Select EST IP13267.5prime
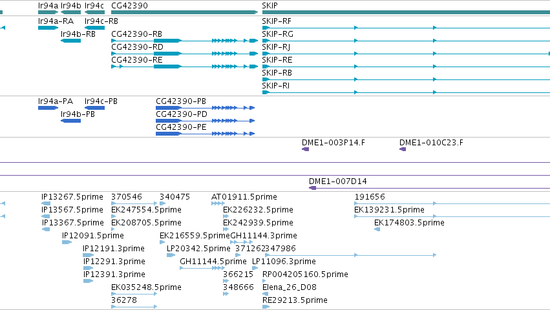Screen dimensions: 550x310 (46, 203)
